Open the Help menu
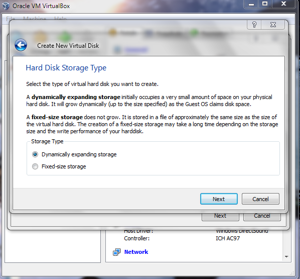The image size is (300, 279). tap(60, 19)
